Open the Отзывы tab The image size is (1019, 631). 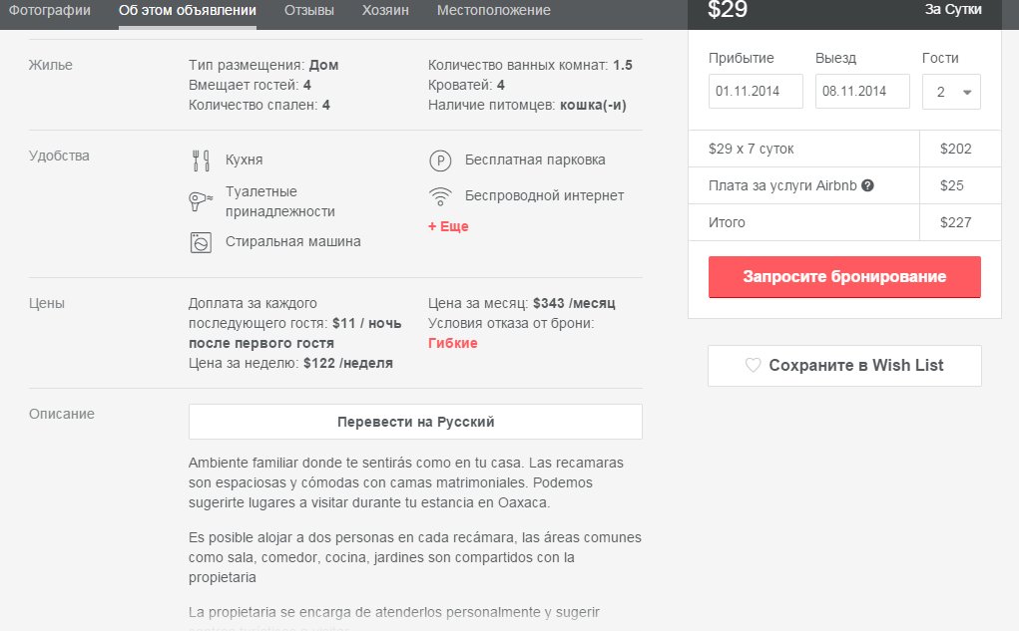point(309,11)
